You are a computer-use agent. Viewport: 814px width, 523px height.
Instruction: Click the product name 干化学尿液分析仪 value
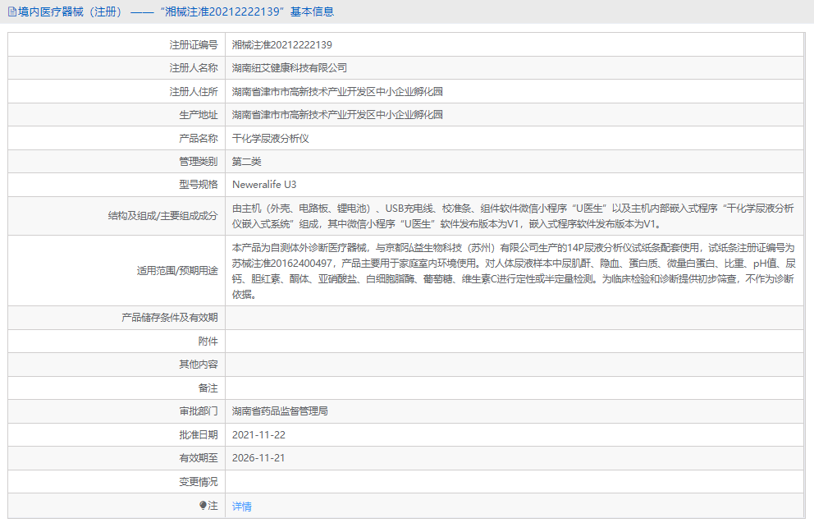click(x=272, y=137)
